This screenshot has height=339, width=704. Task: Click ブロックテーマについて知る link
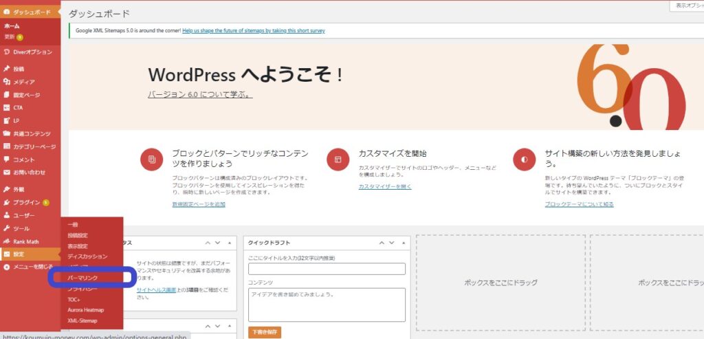579,204
